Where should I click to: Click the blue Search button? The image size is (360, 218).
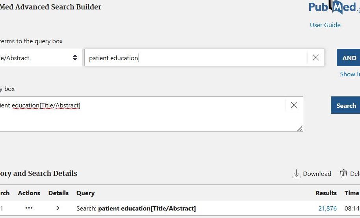(345, 105)
